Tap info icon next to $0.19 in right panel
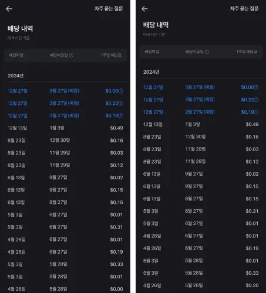The width and height of the screenshot is (266, 293). [x=257, y=112]
